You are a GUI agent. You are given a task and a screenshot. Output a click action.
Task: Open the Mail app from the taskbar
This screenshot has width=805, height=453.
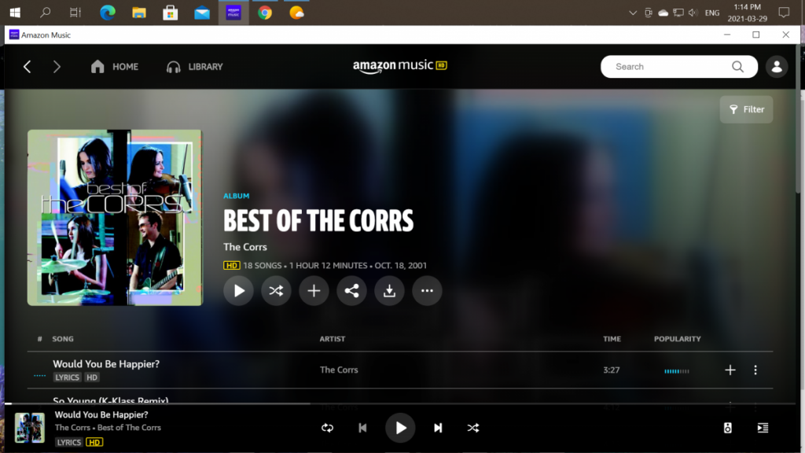202,13
